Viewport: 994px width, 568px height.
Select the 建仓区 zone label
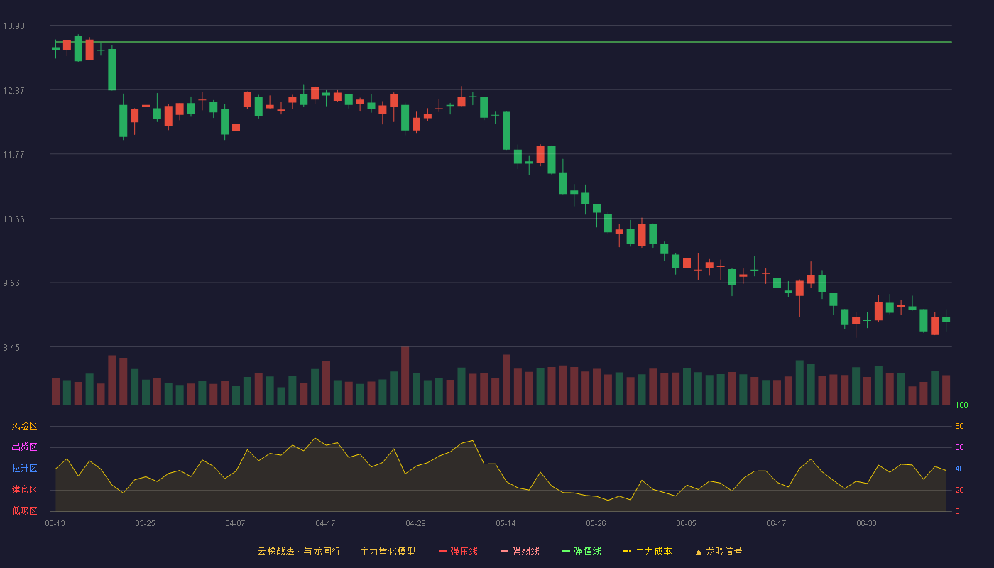pyautogui.click(x=24, y=490)
